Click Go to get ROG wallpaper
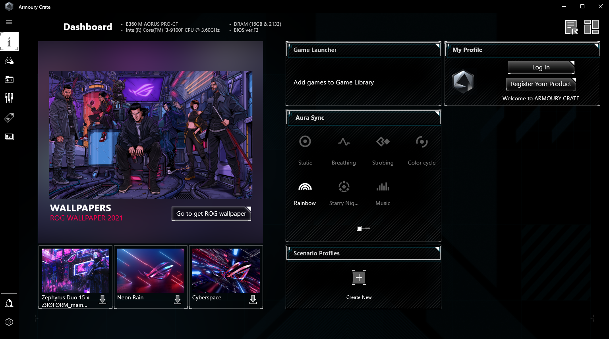This screenshot has height=339, width=609. [x=211, y=214]
